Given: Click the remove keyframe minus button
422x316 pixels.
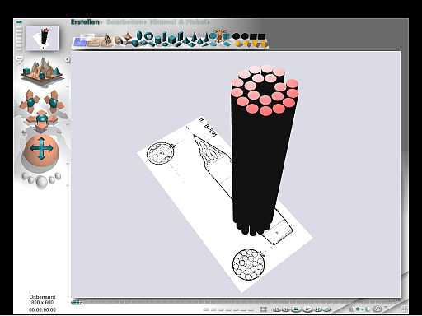Looking at the screenshot, I should click(368, 309).
